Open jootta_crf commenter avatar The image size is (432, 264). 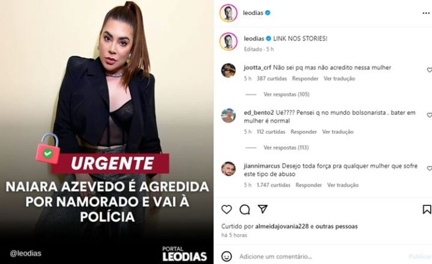click(228, 71)
